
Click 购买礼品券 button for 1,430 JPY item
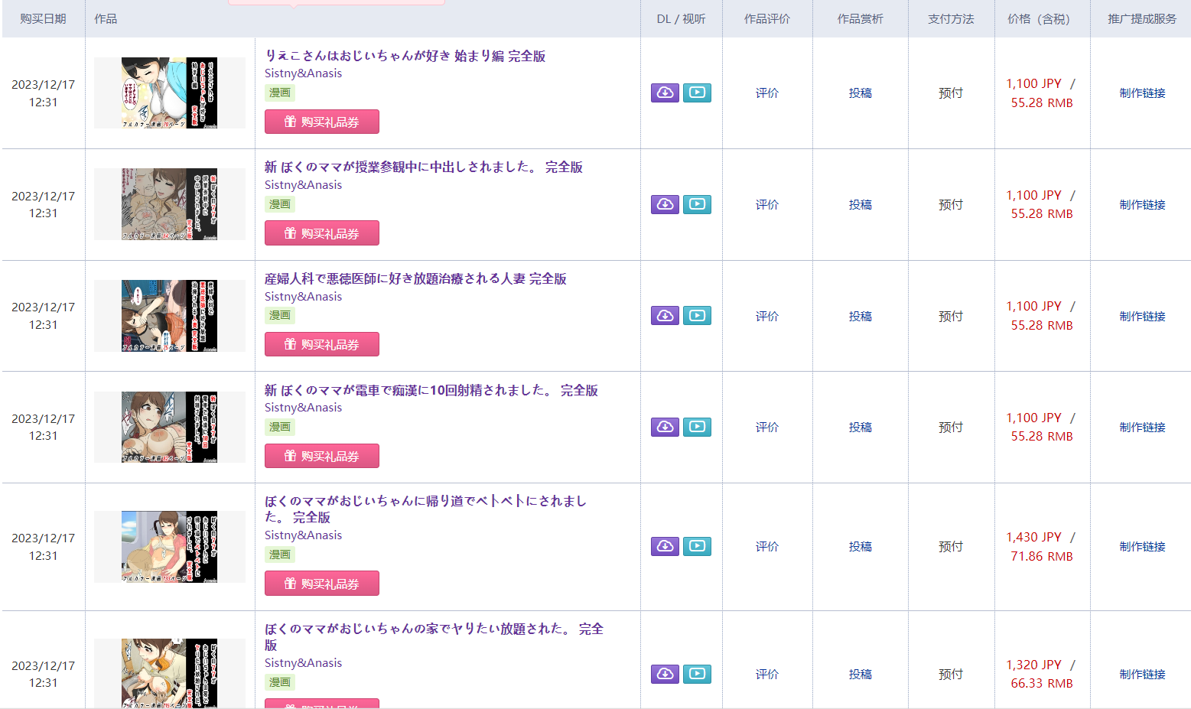pyautogui.click(x=322, y=584)
